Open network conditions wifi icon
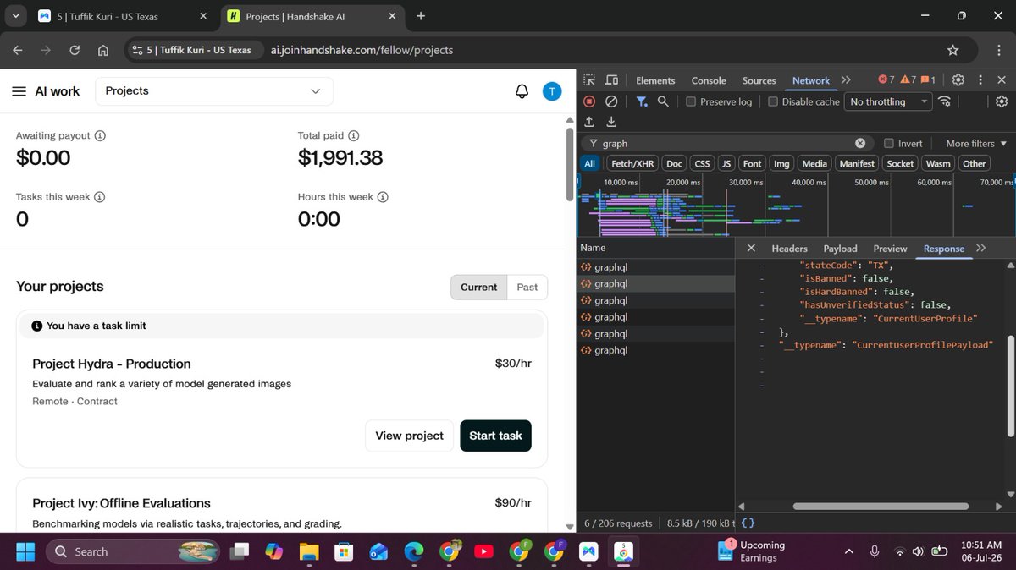The image size is (1016, 570). click(x=944, y=101)
